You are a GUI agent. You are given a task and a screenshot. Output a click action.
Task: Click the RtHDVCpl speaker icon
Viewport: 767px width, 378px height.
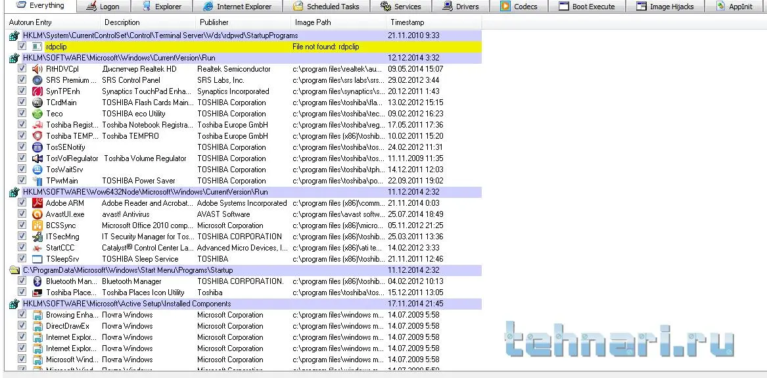coord(37,69)
